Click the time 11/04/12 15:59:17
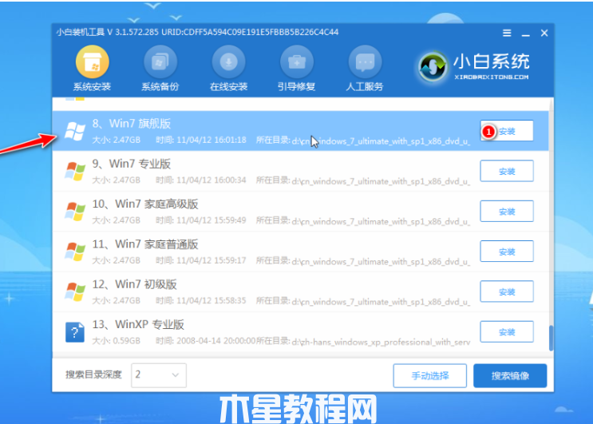 click(212, 260)
